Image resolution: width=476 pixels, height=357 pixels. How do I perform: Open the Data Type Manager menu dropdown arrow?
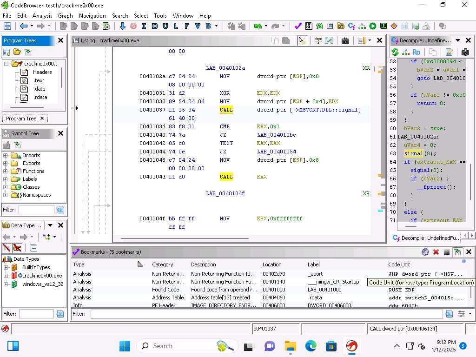pos(50,225)
